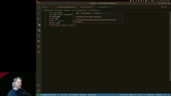Open Changes icon in editor toolbar
Viewport: 171px width, 96px height.
coord(162,7)
